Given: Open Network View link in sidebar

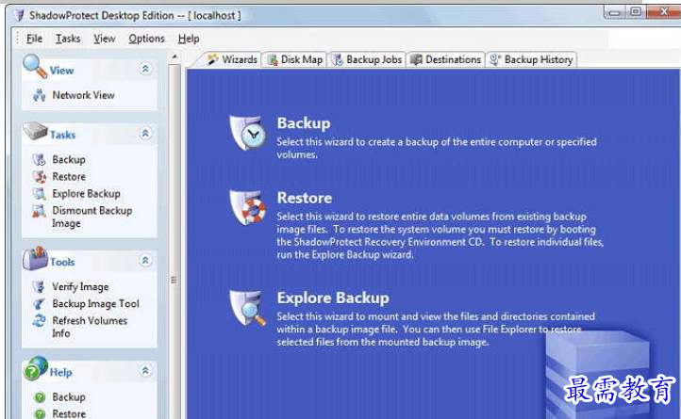Looking at the screenshot, I should 83,95.
